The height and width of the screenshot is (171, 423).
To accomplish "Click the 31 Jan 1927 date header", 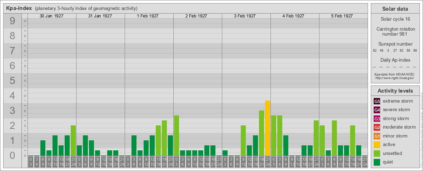I will click(100, 16).
